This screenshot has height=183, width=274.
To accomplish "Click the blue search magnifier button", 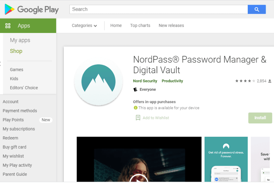I will [256, 9].
